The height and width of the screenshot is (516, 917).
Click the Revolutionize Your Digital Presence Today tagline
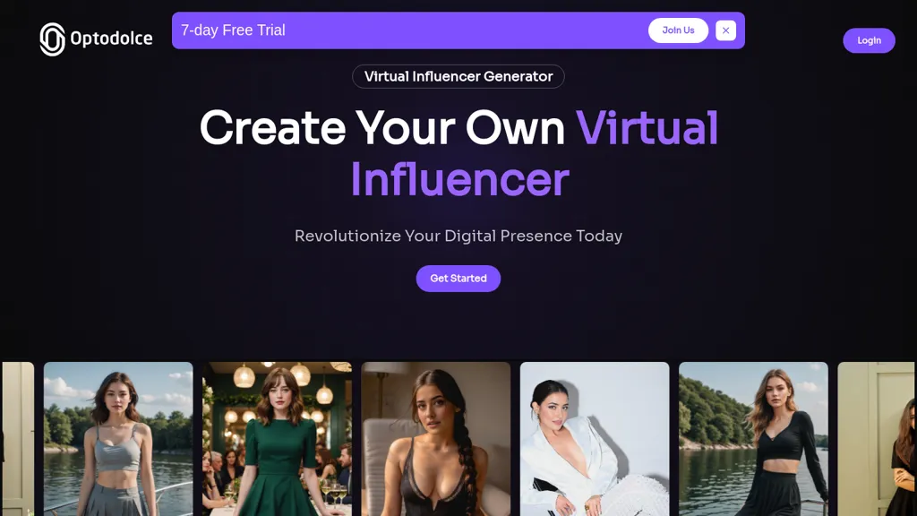click(458, 236)
